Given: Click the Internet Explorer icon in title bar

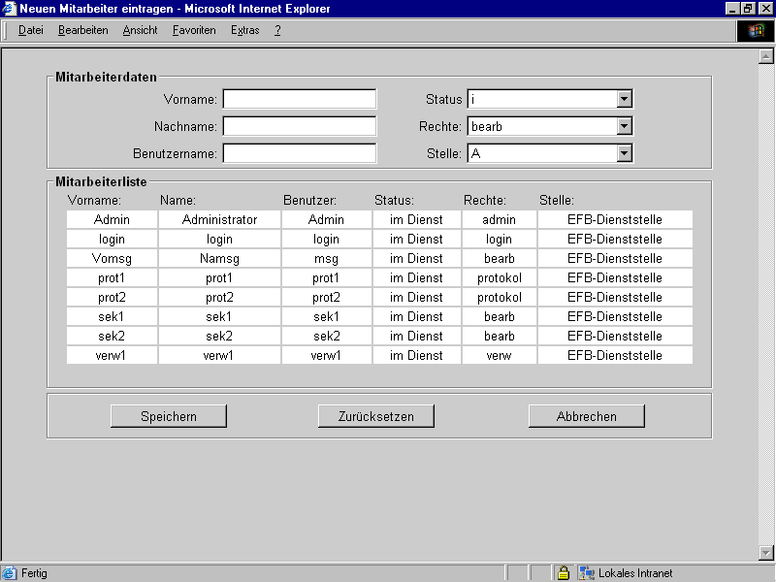Looking at the screenshot, I should pos(10,9).
